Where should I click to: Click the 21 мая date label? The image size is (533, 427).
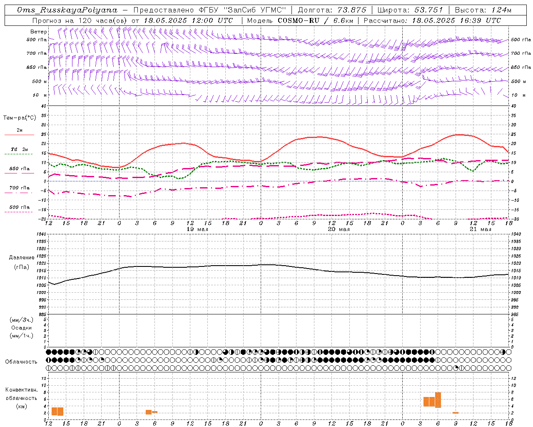coord(481,229)
